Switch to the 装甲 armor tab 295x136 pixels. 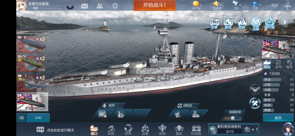278,64
